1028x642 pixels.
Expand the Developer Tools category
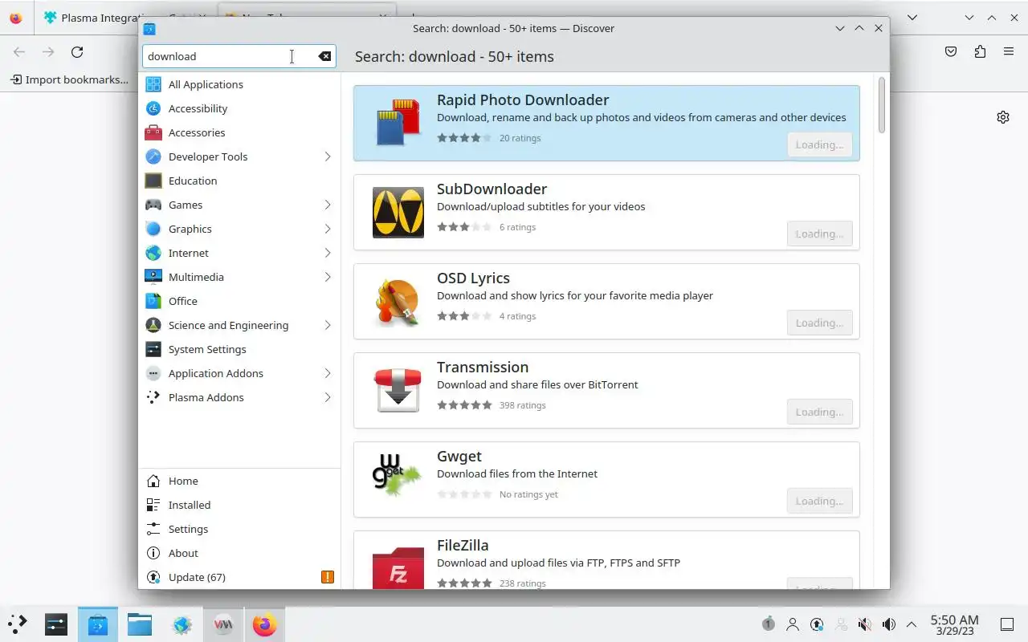pos(328,156)
